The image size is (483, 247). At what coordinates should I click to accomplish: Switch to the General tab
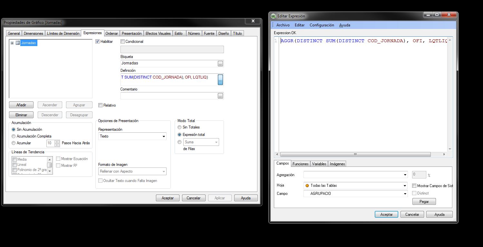[14, 33]
